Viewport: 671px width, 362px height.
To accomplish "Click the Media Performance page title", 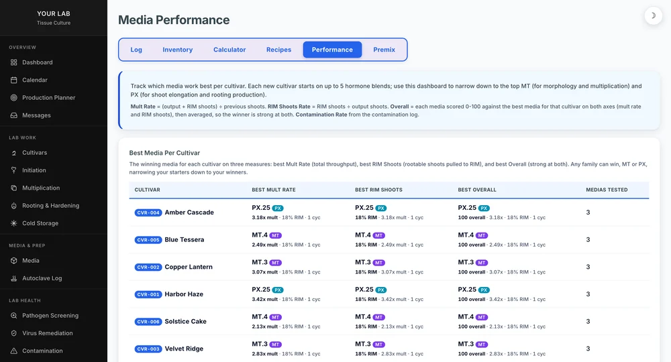I will (x=174, y=20).
